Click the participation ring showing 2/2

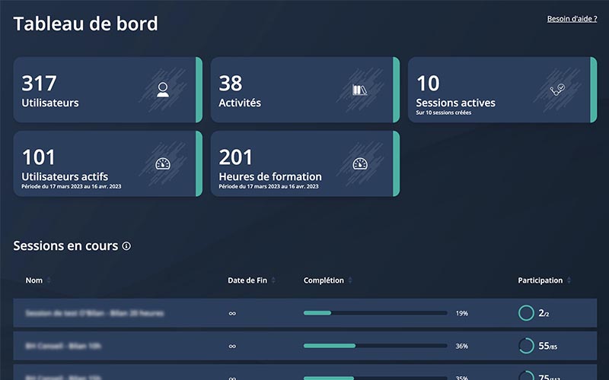(x=526, y=313)
